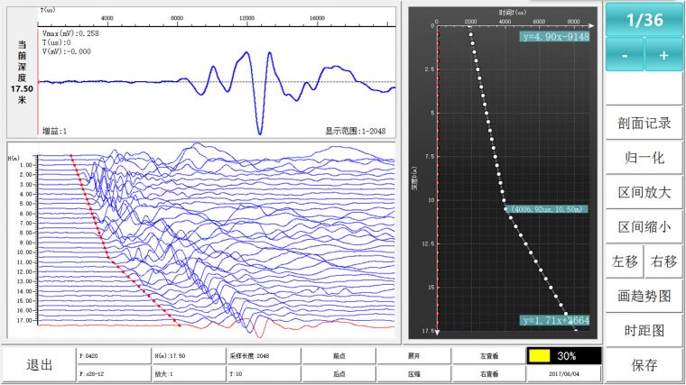Viewport: 686px width, 385px height.
Task: Click 左查看 to view left
Action: (487, 356)
